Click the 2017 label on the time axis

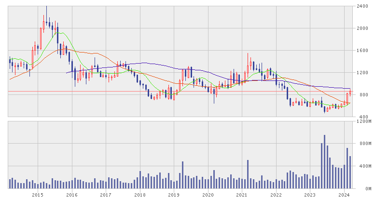pos(106,195)
